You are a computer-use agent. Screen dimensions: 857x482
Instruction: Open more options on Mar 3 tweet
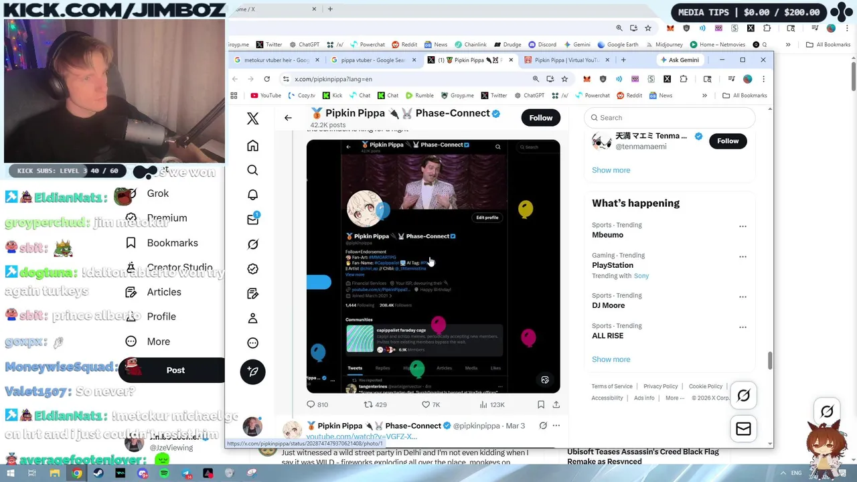point(556,426)
